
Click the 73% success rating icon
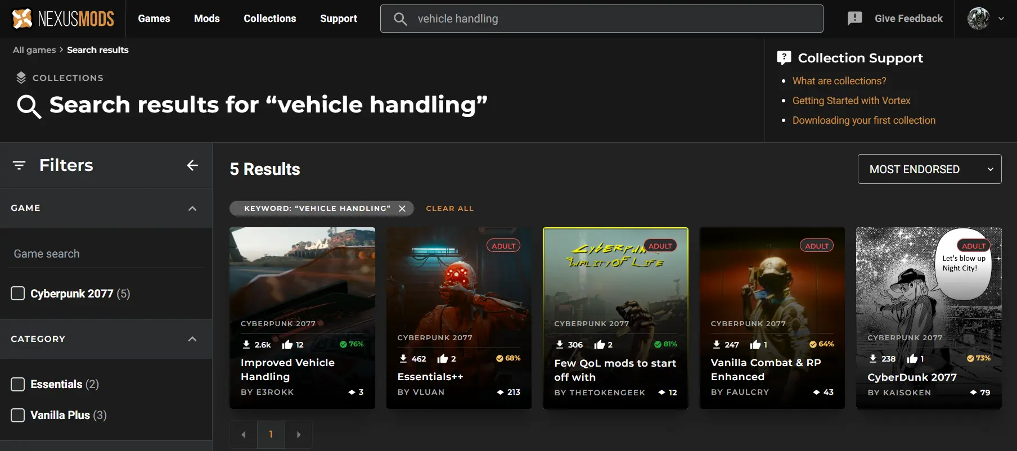pos(970,358)
